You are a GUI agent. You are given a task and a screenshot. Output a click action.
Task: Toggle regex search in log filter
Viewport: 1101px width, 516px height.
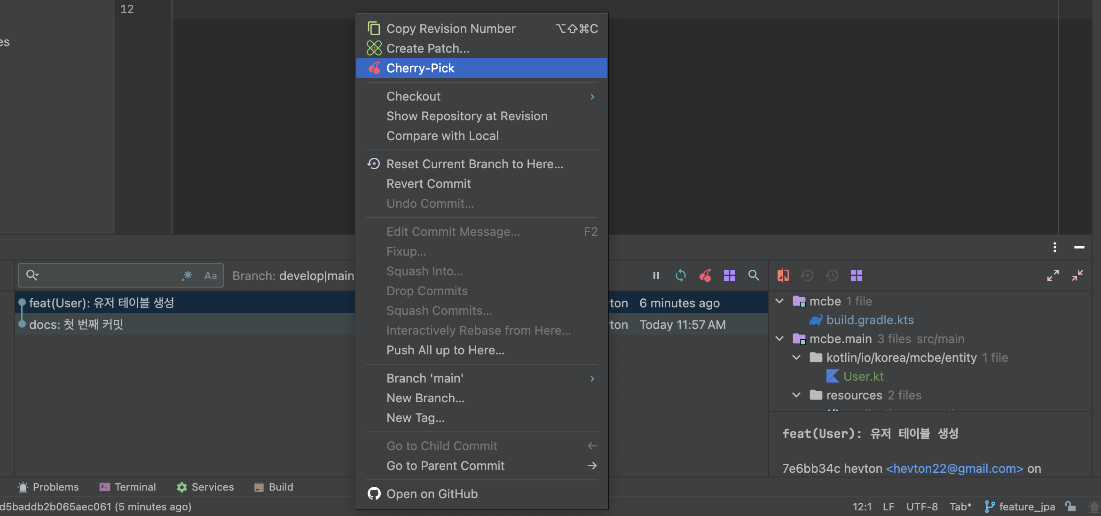pos(187,275)
